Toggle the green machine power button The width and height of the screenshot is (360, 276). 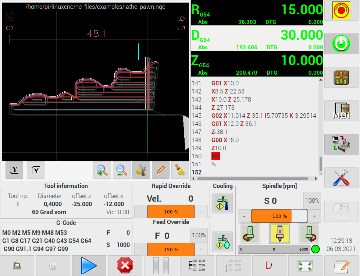[x=341, y=44]
